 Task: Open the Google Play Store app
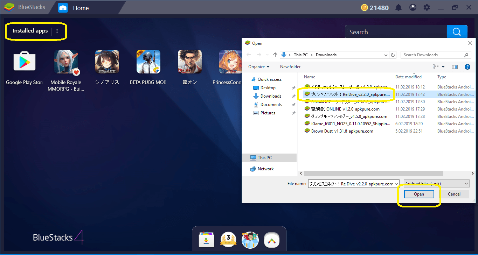coord(24,62)
